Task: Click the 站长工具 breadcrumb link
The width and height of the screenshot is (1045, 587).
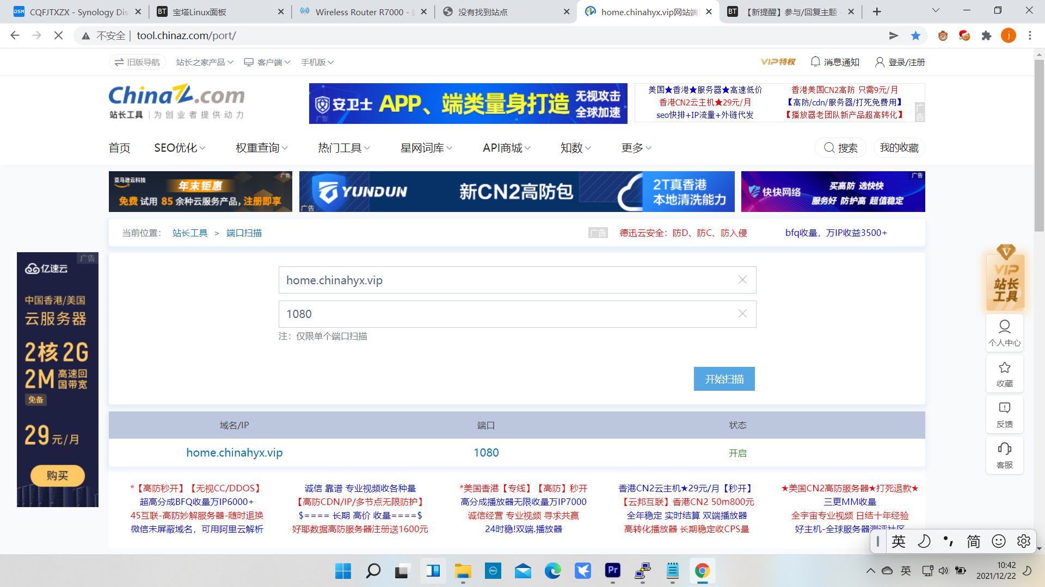Action: pyautogui.click(x=190, y=233)
